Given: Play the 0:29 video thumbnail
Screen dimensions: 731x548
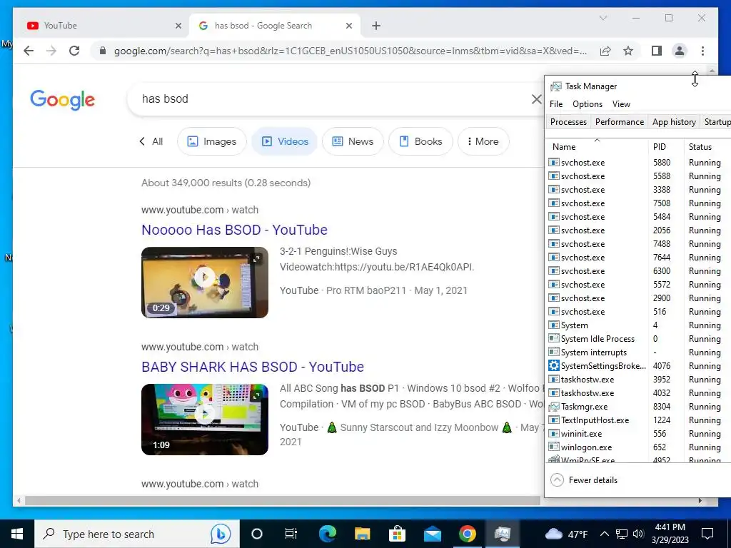Looking at the screenshot, I should 205,283.
